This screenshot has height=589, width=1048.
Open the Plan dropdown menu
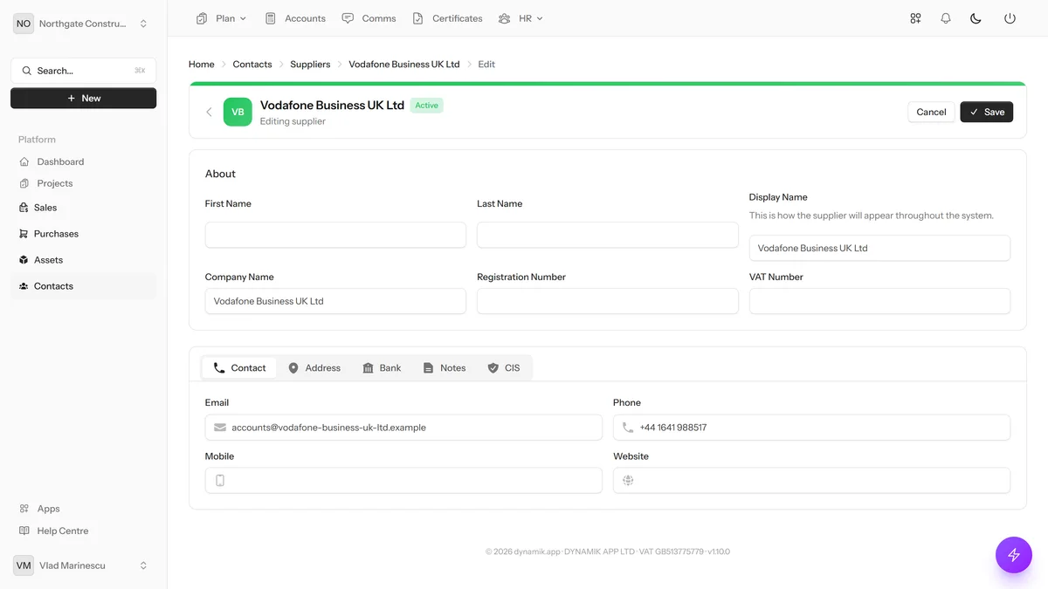point(222,18)
